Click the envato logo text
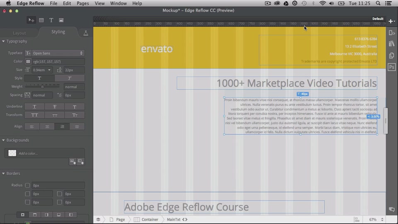This screenshot has width=398, height=224. click(157, 49)
